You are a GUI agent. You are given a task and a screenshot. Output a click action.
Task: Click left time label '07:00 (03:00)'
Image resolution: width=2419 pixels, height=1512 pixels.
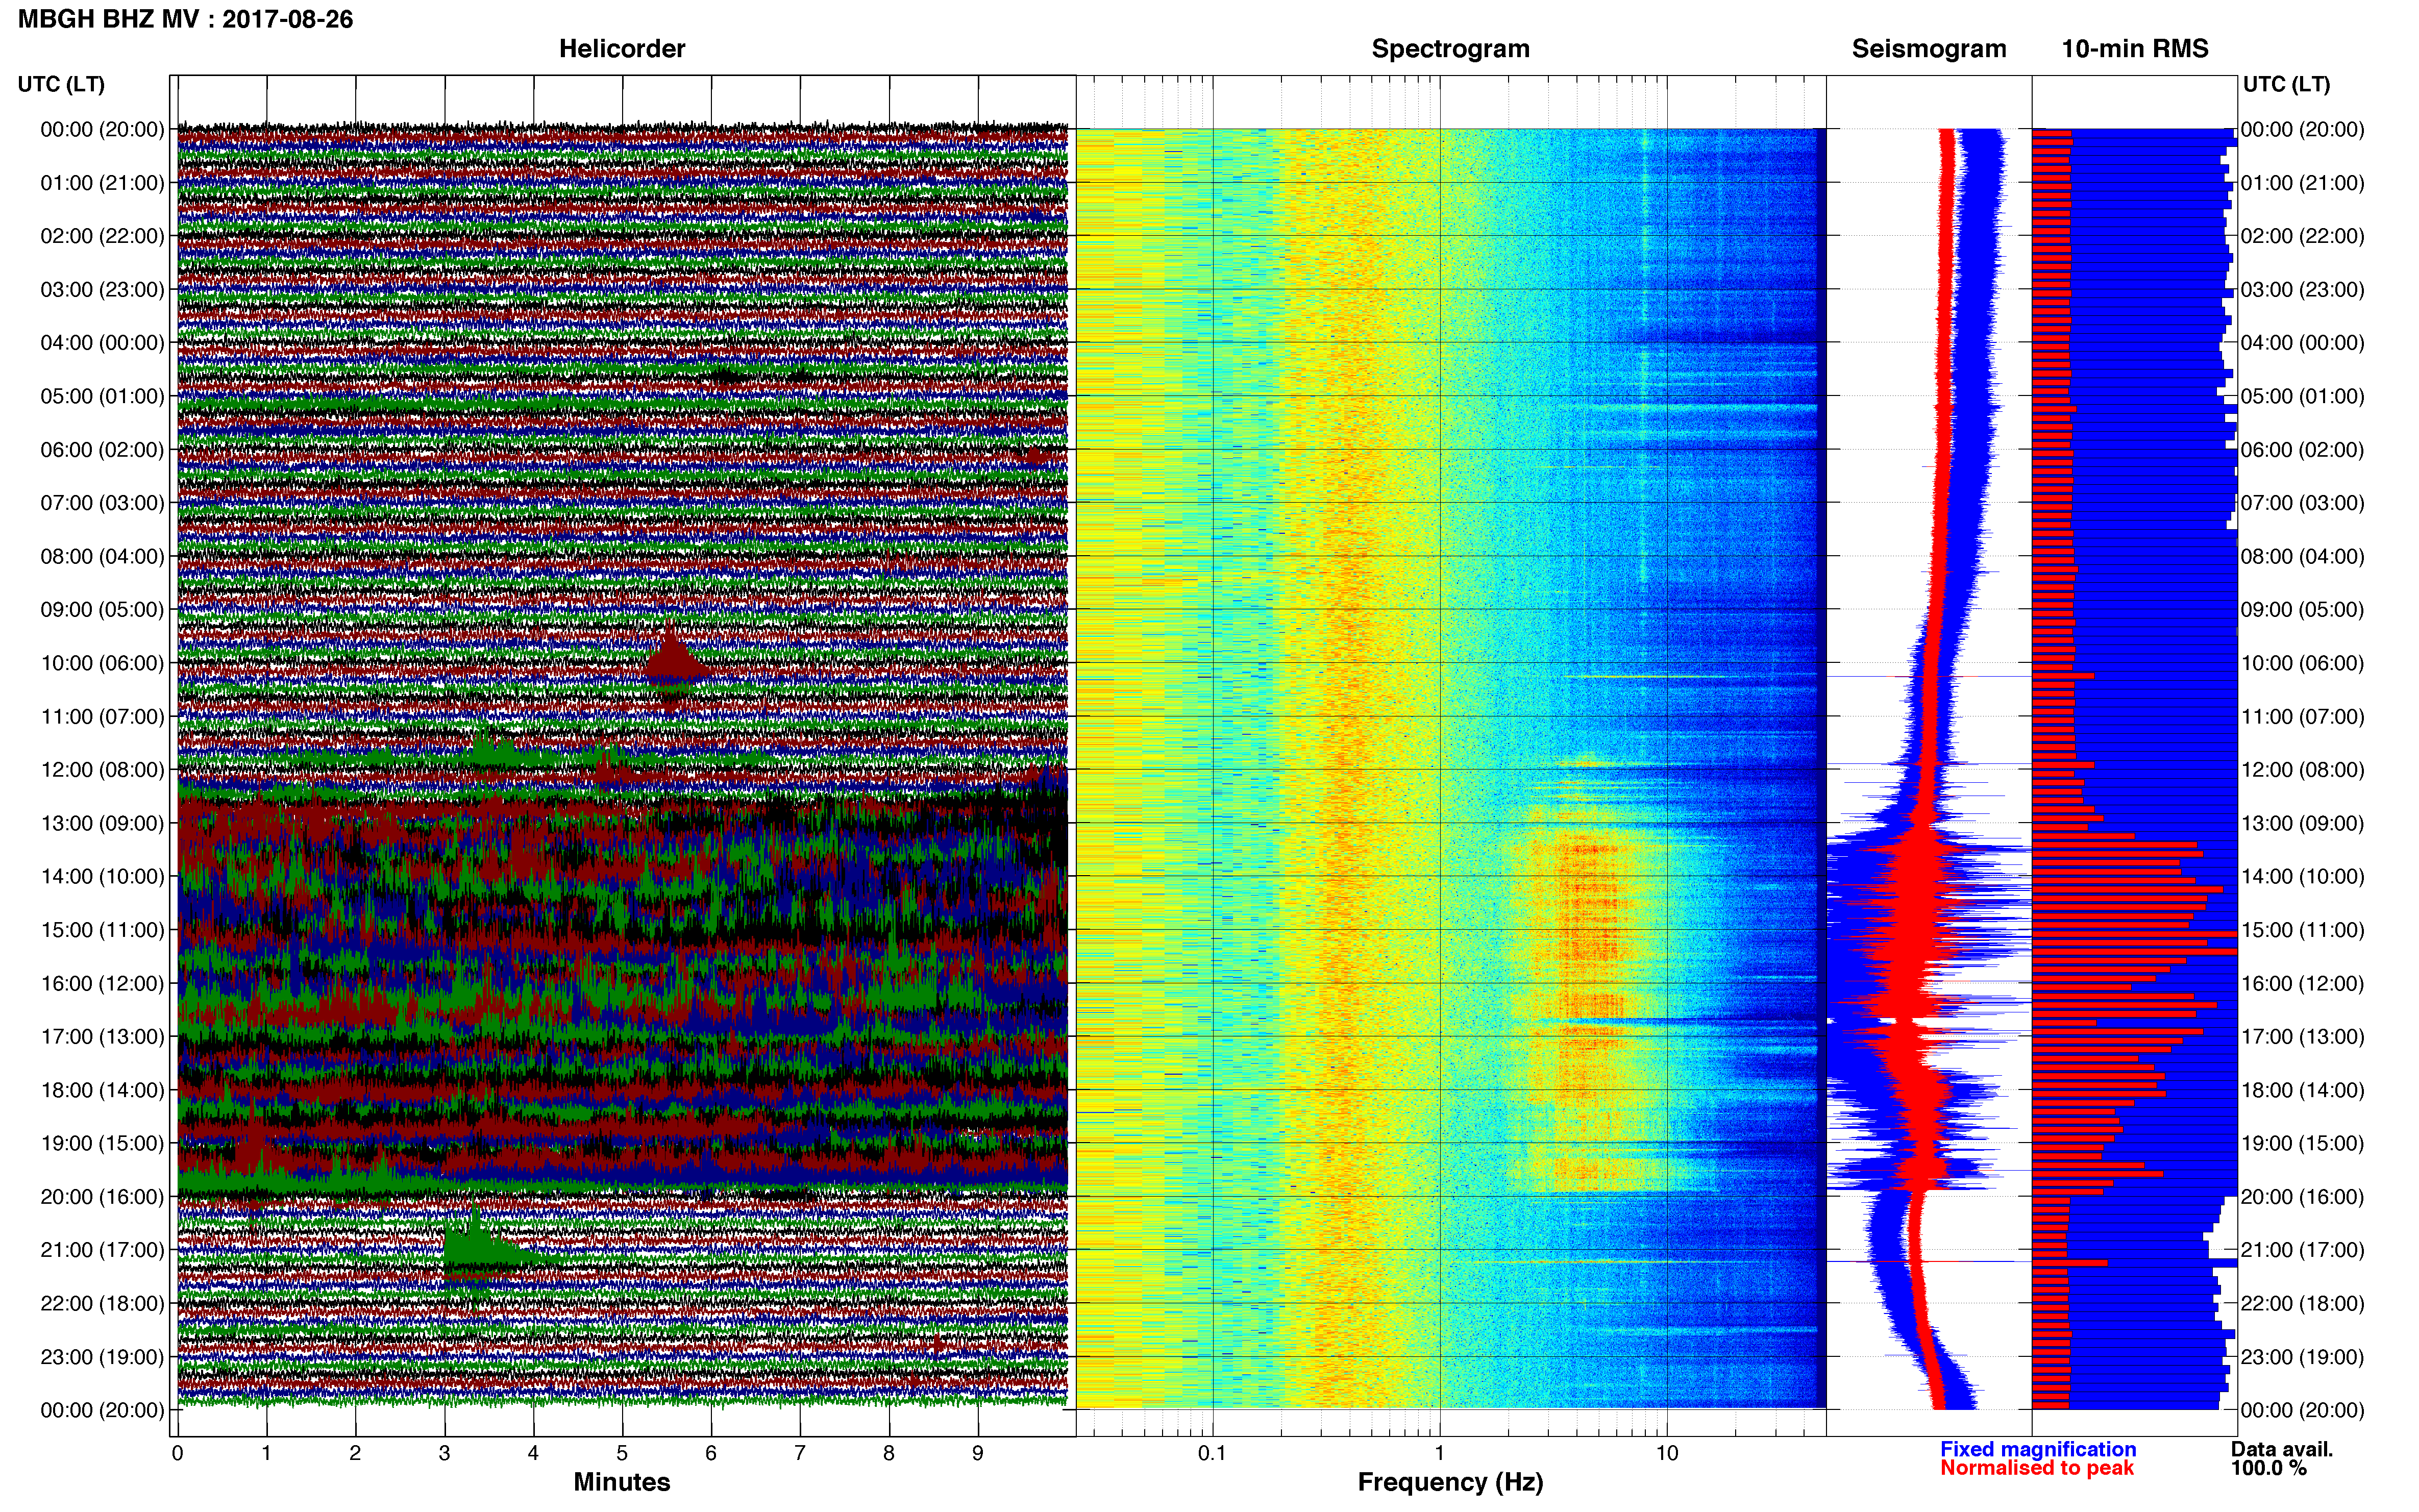[x=102, y=503]
